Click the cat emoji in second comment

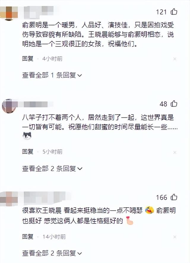pos(27,136)
